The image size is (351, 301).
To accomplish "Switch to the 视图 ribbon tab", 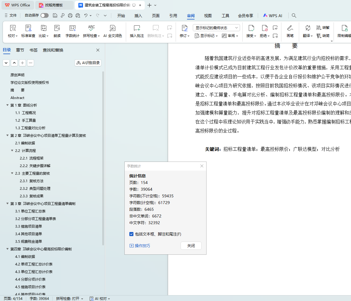I will (208, 16).
